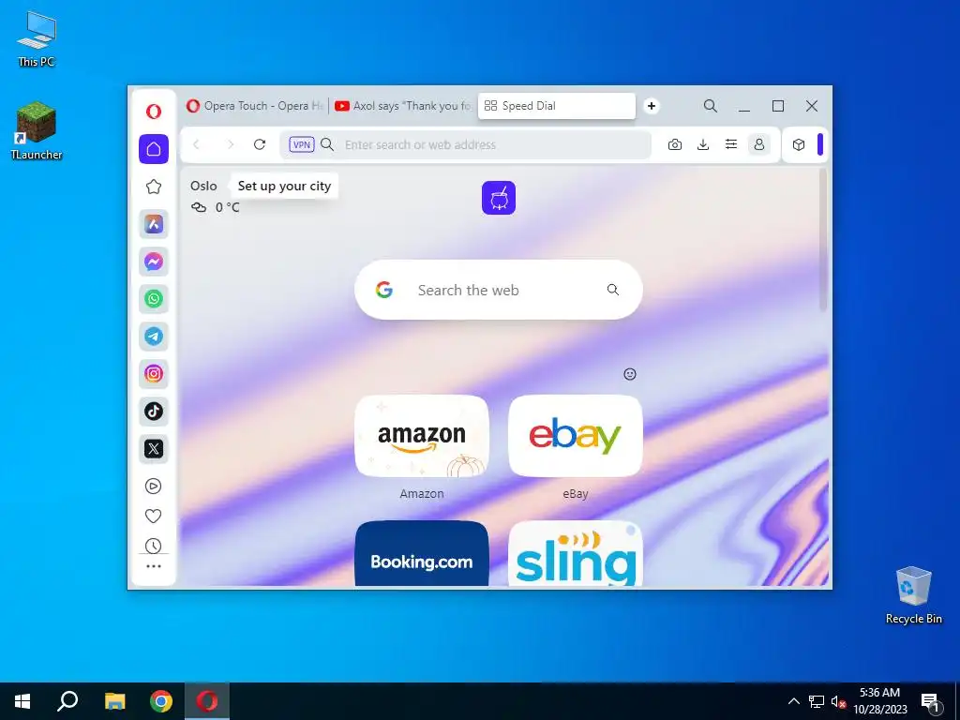Open the search tabs magnifier icon

point(711,106)
